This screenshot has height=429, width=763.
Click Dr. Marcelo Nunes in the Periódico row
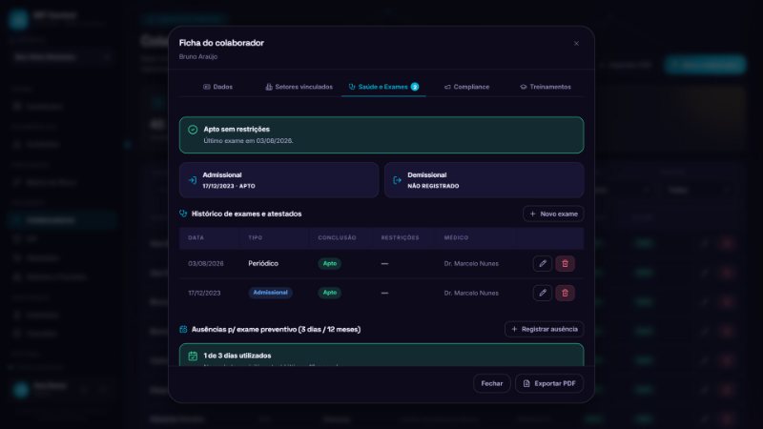(471, 263)
